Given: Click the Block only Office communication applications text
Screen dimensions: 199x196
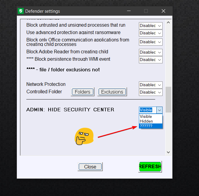Looking at the screenshot, I should tap(78, 42).
